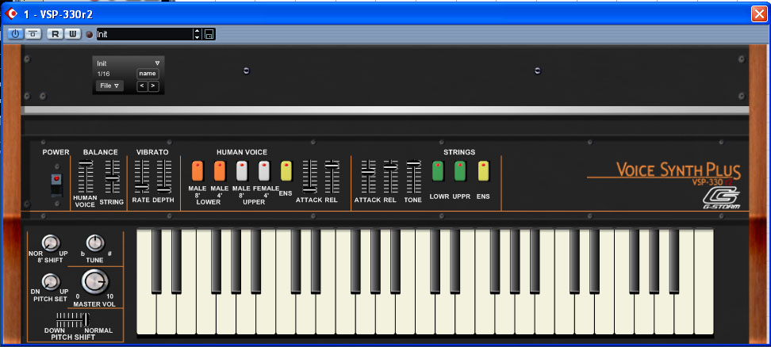Screen dimensions: 771x347
Task: Click the Voice Synth Plus title logo
Action: pos(678,170)
